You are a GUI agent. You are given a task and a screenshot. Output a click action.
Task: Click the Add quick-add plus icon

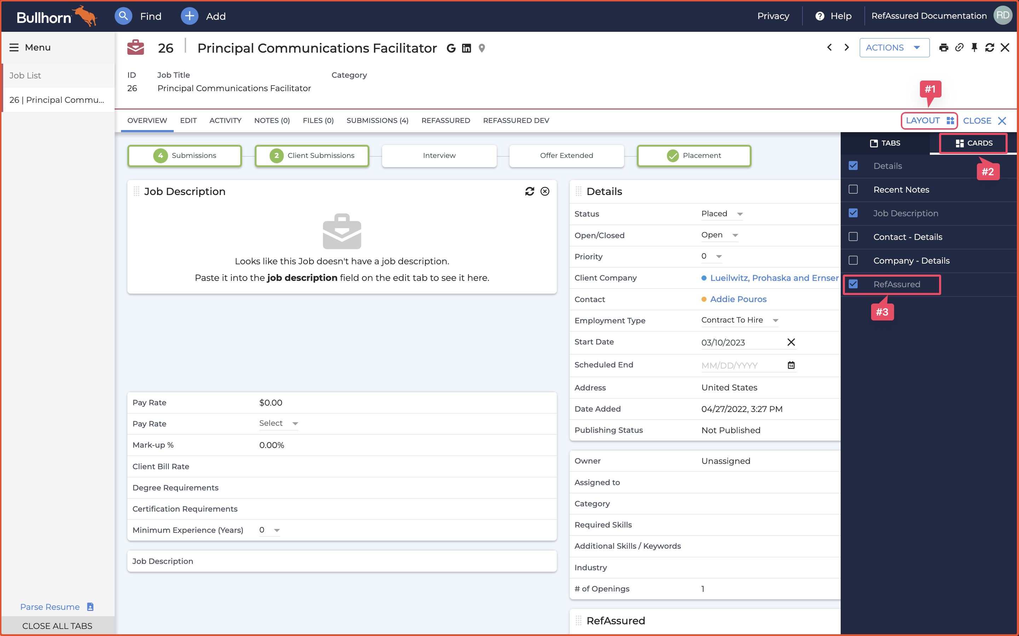189,16
